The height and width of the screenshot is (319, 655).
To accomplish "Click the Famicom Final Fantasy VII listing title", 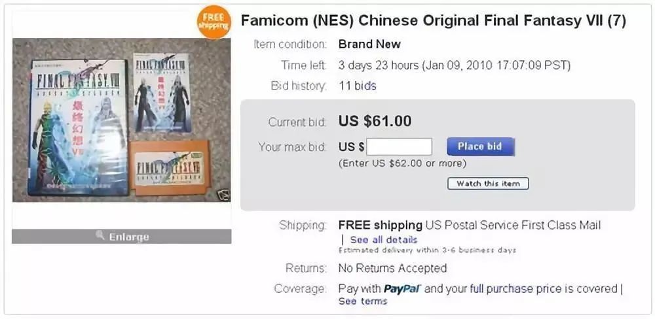I will click(x=433, y=21).
